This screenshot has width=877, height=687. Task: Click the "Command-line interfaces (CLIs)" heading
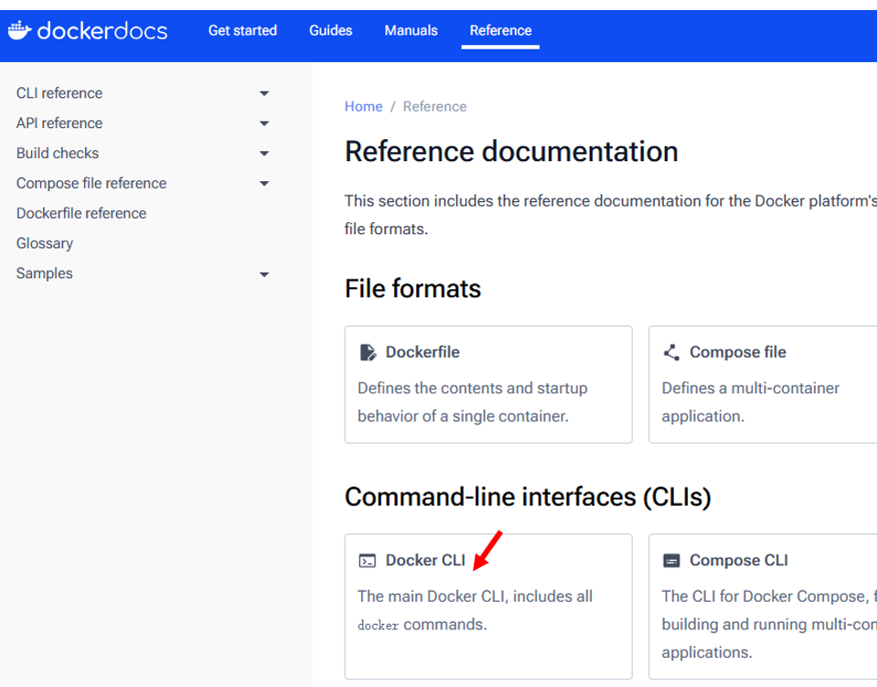coord(528,497)
